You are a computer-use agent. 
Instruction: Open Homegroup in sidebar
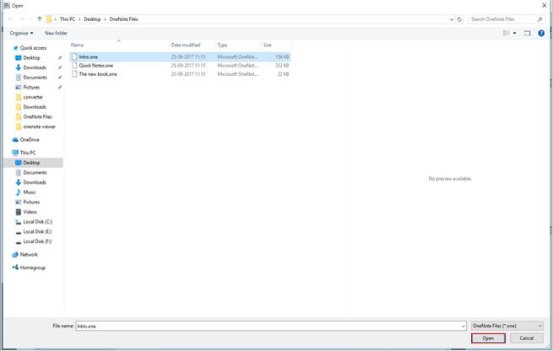click(x=32, y=267)
